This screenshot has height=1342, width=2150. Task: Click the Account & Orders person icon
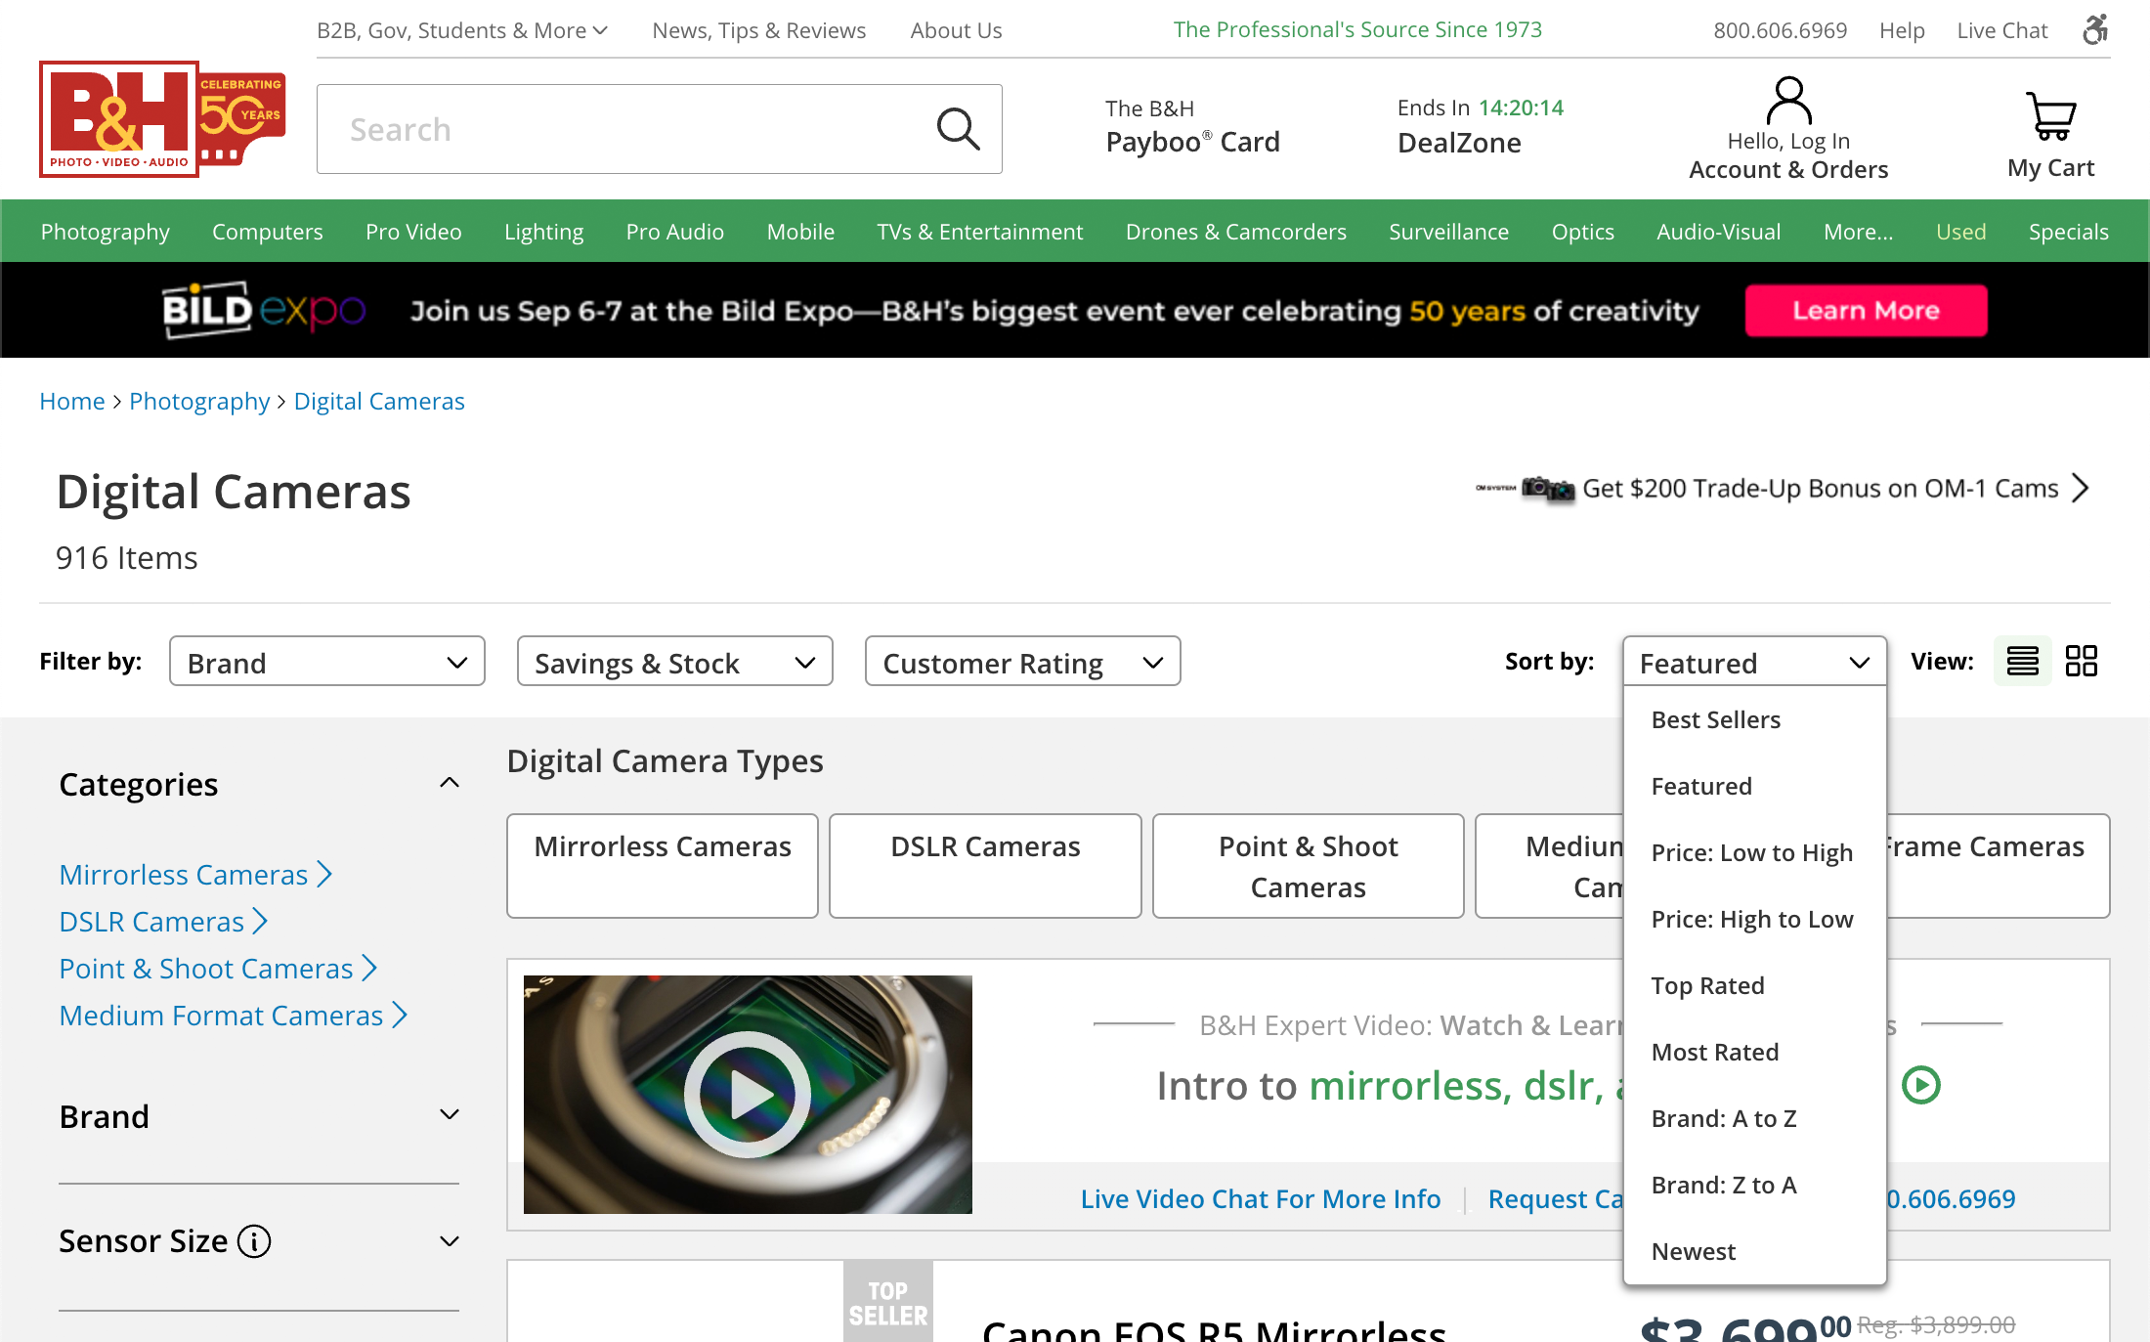[x=1787, y=101]
